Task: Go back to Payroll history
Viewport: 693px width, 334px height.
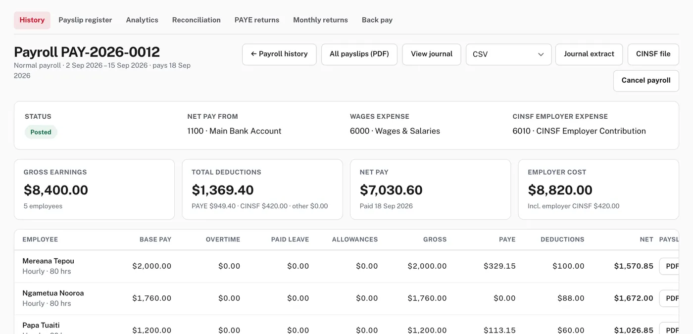Action: tap(279, 54)
